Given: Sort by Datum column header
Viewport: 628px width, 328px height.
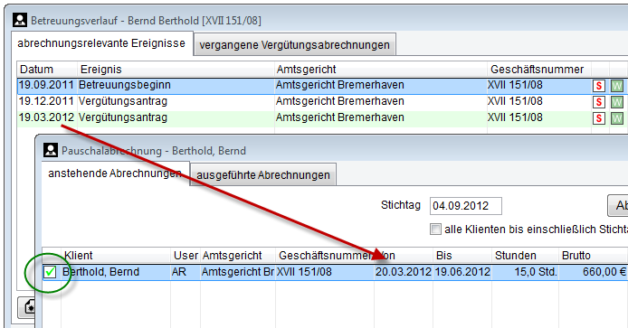Looking at the screenshot, I should [x=47, y=70].
